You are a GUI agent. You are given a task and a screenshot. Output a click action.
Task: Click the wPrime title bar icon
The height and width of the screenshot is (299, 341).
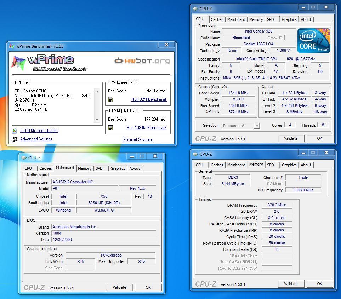click(12, 46)
